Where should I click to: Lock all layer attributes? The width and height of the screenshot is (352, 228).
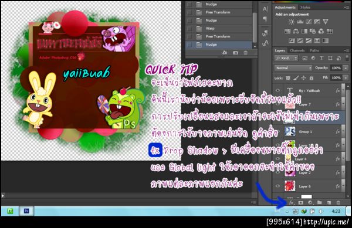[311, 78]
